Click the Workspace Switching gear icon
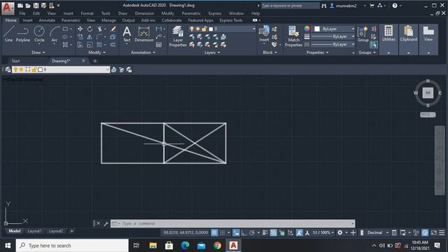This screenshot has width=448, height=252. [339, 232]
